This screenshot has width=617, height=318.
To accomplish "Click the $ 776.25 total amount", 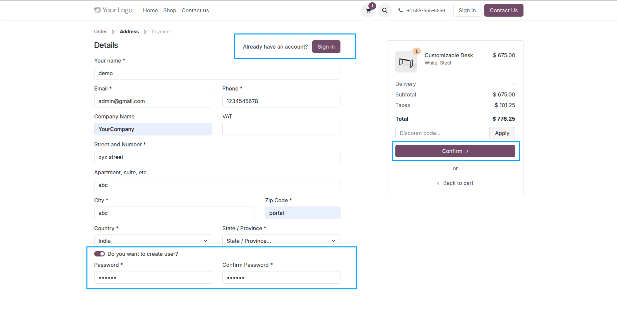I will pyautogui.click(x=504, y=119).
